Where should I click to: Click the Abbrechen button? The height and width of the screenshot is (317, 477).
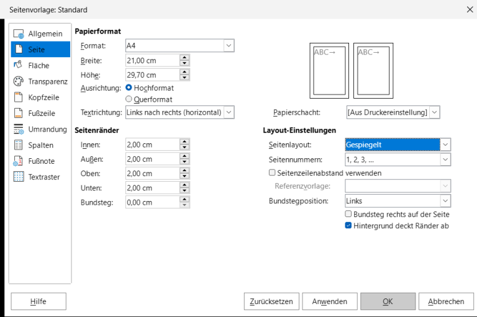click(446, 301)
